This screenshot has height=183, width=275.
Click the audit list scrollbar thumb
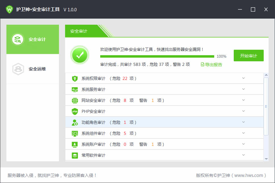[266, 106]
